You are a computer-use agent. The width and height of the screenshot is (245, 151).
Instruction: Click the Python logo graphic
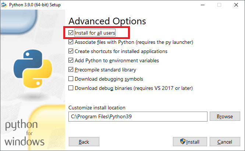(33, 69)
